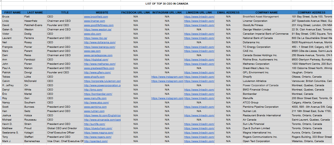Select the company cell Brookfield Asset Management

266,17
